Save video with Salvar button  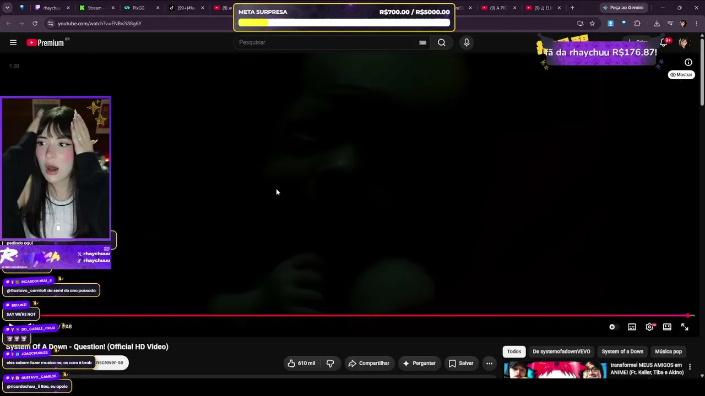point(461,363)
